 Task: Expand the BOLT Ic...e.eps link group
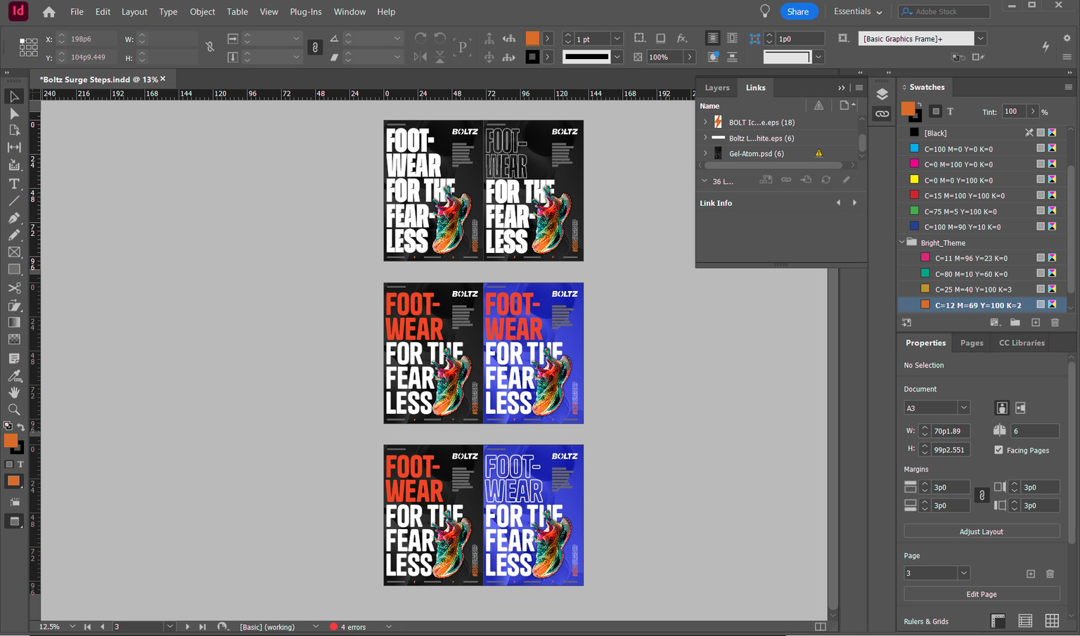pos(705,122)
